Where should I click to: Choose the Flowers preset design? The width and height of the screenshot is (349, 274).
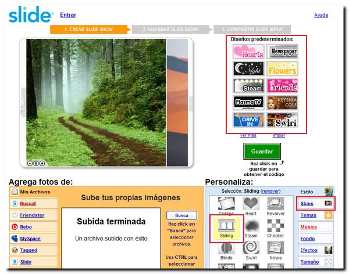click(282, 68)
